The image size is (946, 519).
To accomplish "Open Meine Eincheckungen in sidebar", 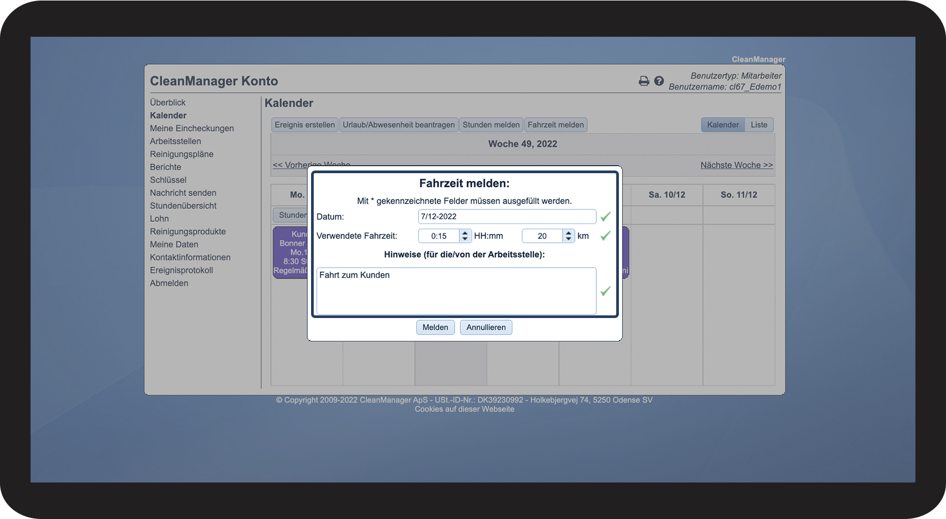I will tap(192, 128).
